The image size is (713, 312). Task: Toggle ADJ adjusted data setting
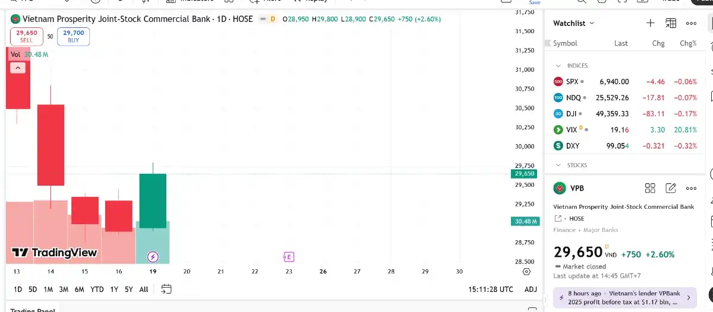[531, 289]
